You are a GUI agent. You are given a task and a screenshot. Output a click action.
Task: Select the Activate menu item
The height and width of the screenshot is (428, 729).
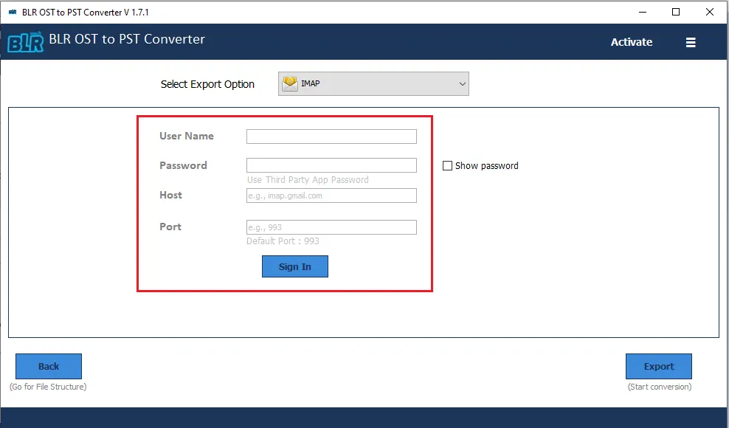tap(631, 42)
